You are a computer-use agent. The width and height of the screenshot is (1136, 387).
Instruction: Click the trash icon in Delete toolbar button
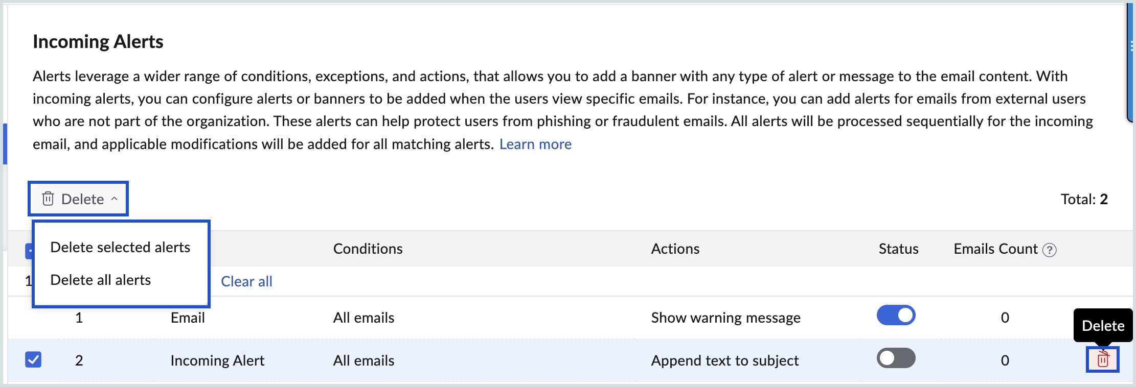48,199
